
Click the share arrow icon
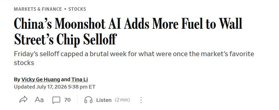[x=23, y=100]
